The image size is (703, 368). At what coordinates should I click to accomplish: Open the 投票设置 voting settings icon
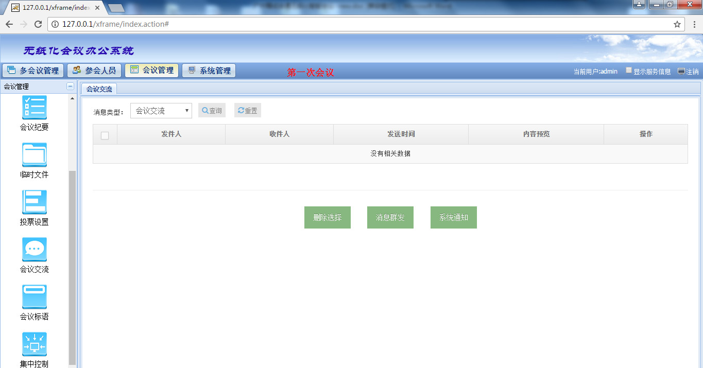coord(35,202)
